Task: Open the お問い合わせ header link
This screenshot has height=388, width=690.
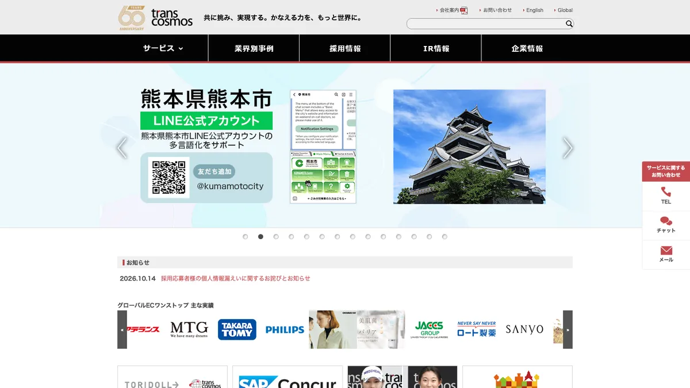Action: tap(496, 10)
